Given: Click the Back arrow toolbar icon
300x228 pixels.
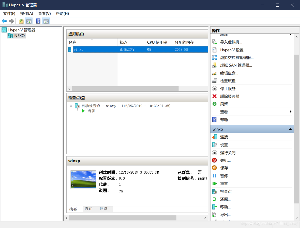Looking at the screenshot, I should [4, 21].
